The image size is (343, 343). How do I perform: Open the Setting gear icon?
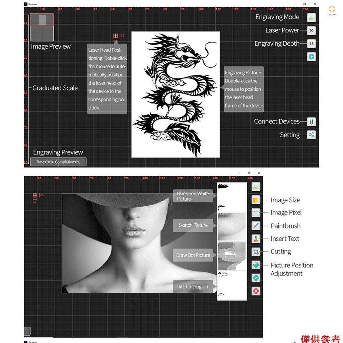coord(311,135)
